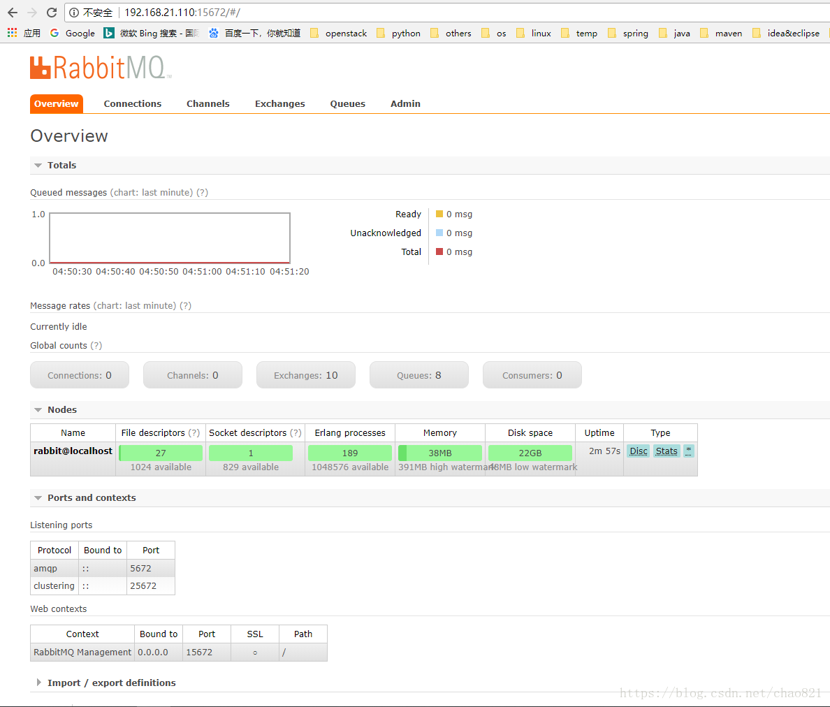Image resolution: width=830 pixels, height=707 pixels.
Task: Open help (?) for File descriptors
Action: (194, 433)
